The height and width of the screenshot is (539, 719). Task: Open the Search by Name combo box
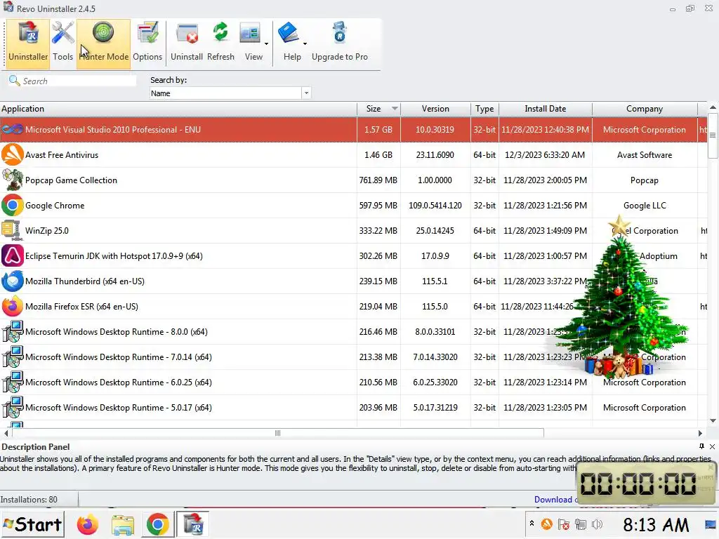point(230,93)
